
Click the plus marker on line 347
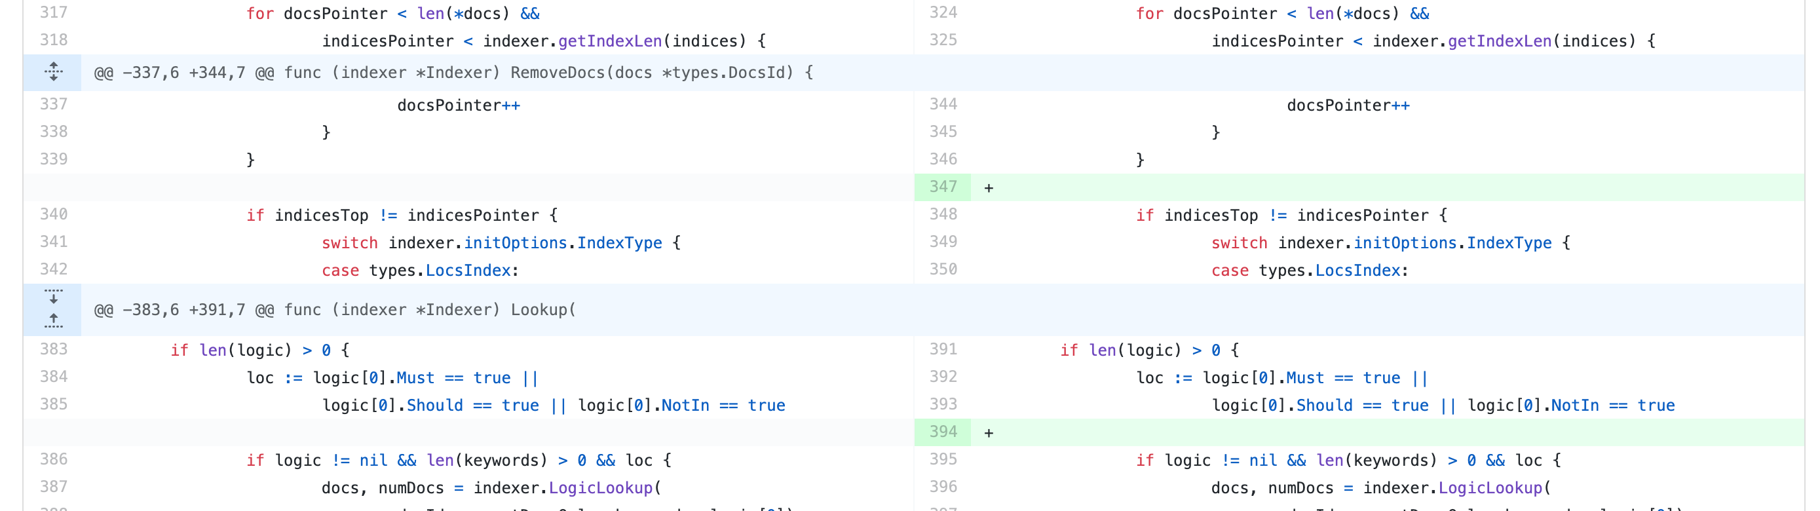point(989,188)
